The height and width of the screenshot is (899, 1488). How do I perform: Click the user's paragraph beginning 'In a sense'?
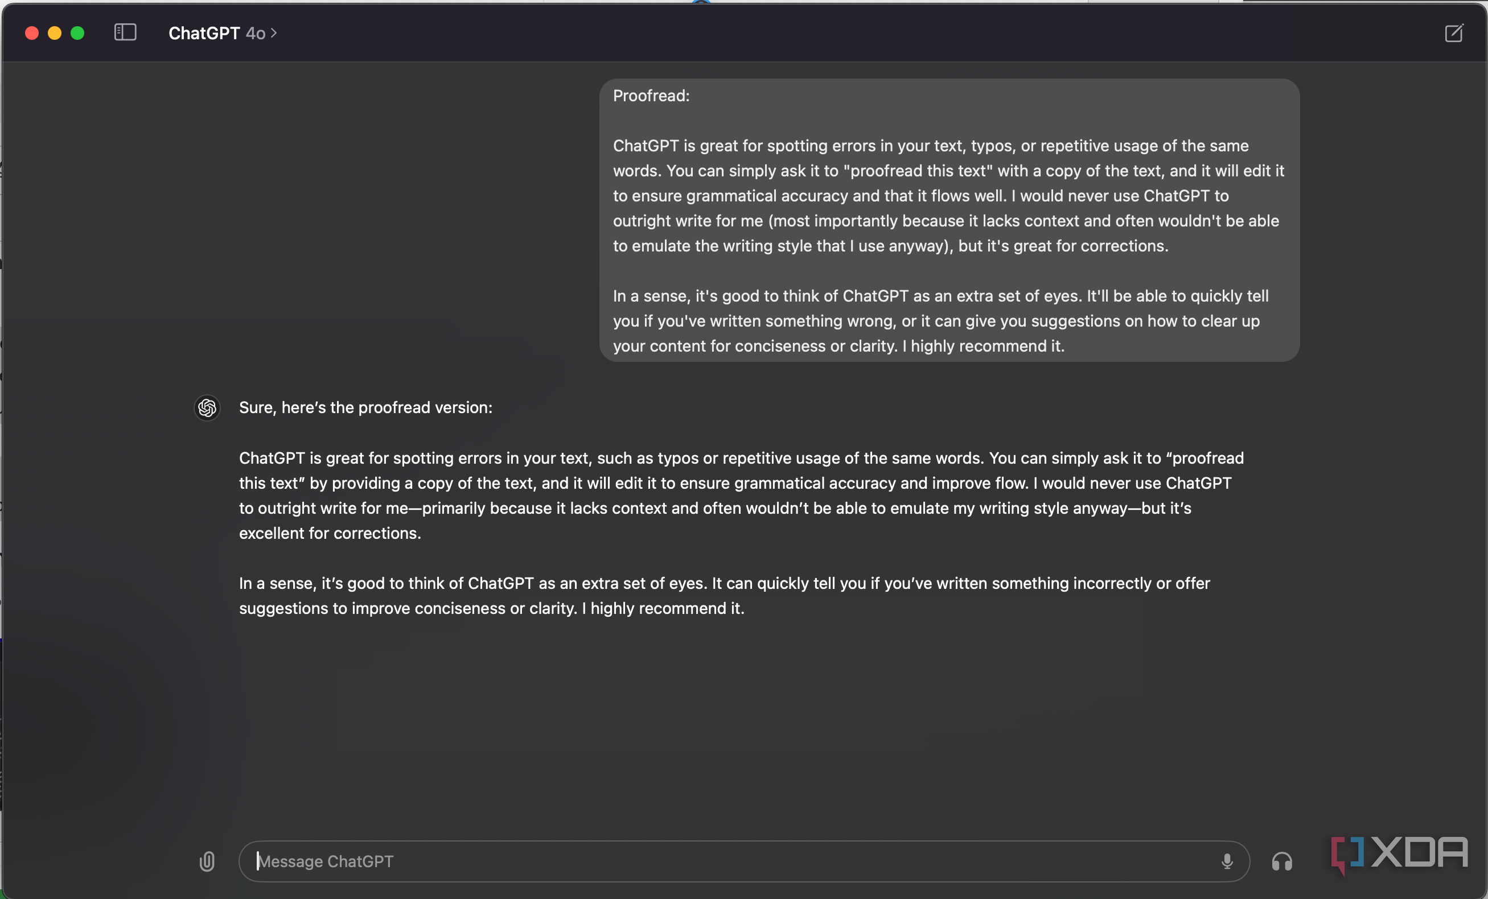pyautogui.click(x=940, y=320)
